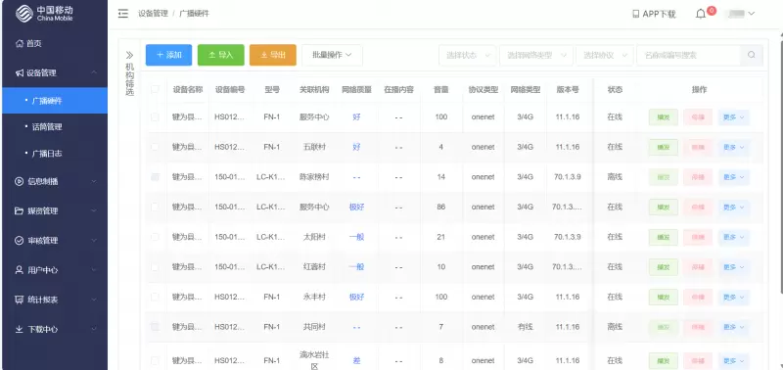Click the 名称或编号搜索 search field
This screenshot has width=783, height=370.
(x=688, y=55)
